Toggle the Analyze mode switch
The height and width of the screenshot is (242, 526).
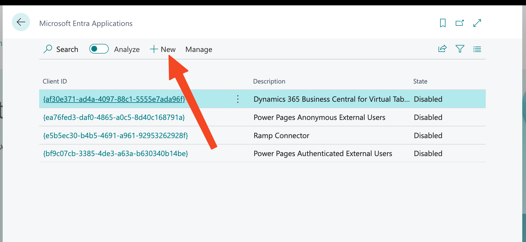click(99, 49)
